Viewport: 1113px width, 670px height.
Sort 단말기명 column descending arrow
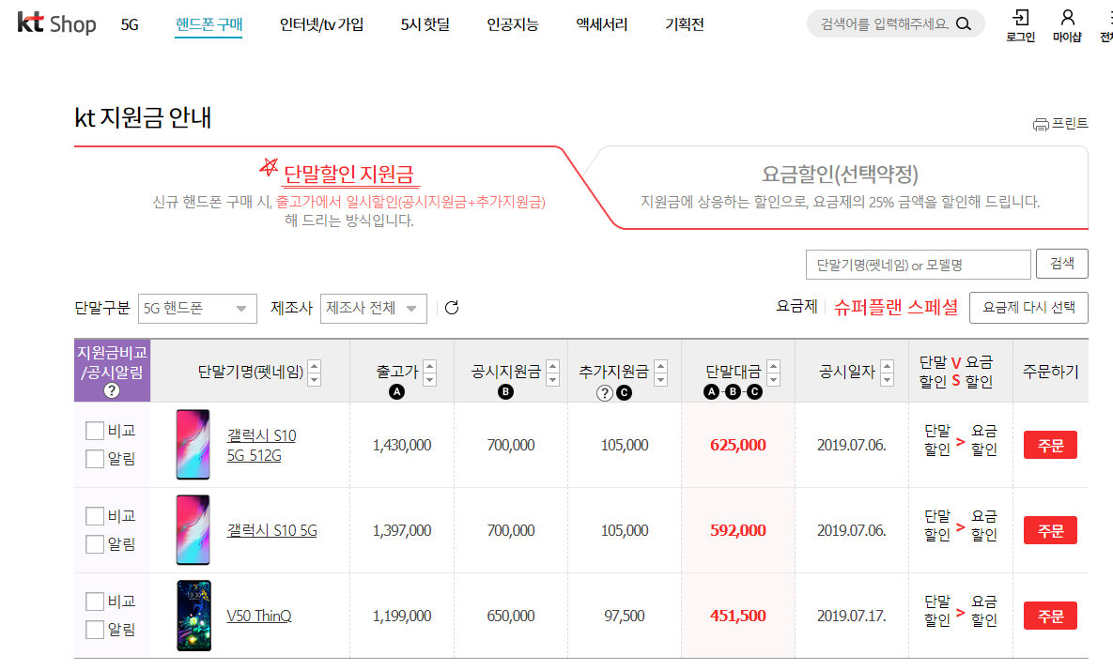(x=314, y=379)
